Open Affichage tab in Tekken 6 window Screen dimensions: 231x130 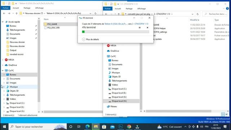[39, 8]
